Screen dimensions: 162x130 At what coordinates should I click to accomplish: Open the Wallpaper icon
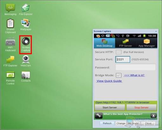pos(26,25)
